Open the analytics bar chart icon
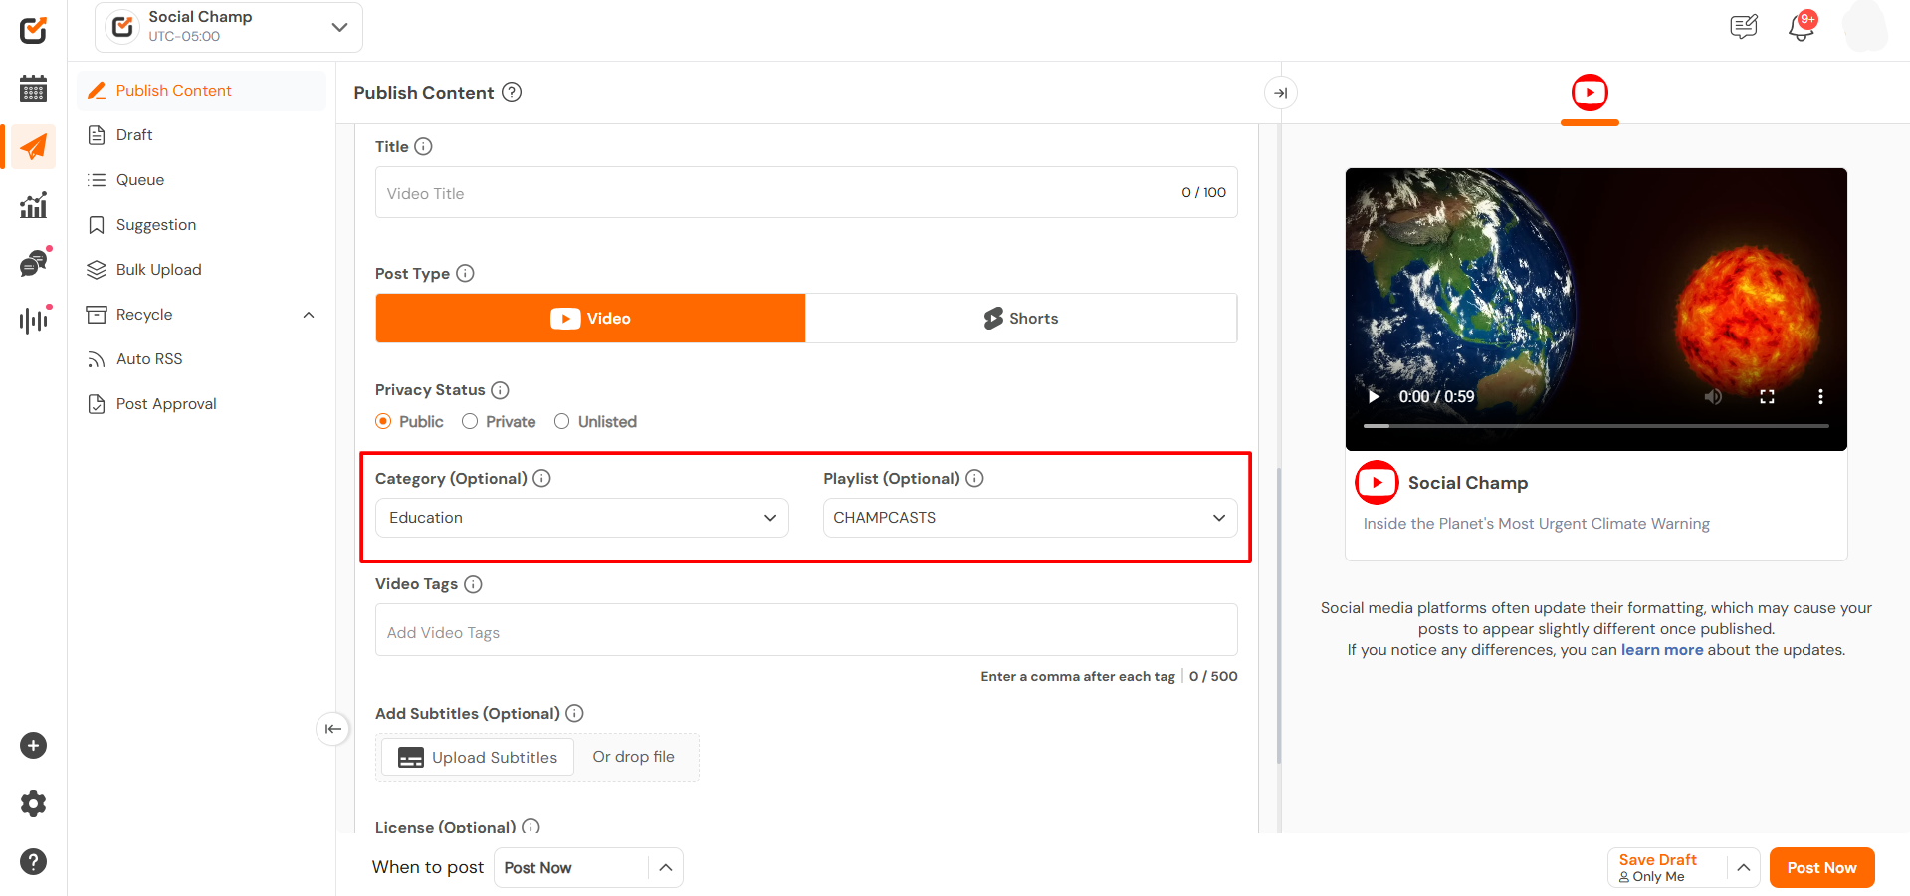The height and width of the screenshot is (896, 1910). (33, 206)
